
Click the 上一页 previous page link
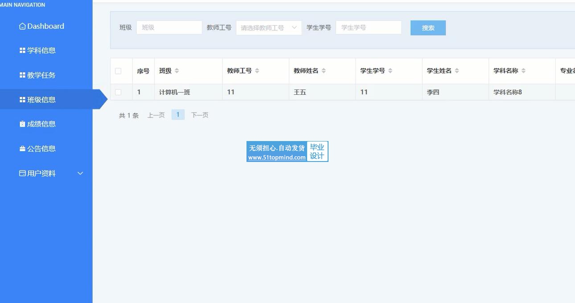click(x=156, y=115)
